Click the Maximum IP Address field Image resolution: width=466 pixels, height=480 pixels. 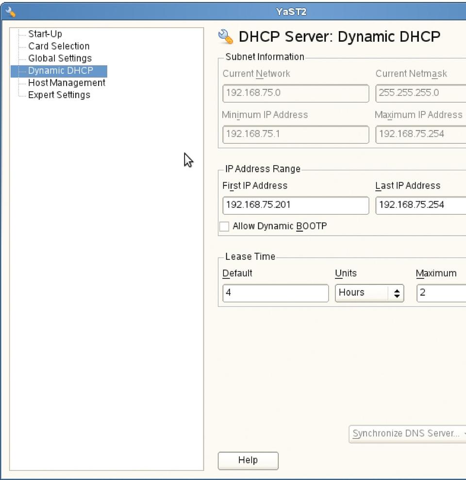[x=420, y=134]
